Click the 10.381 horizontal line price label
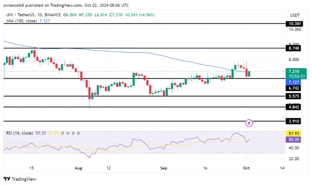 [x=294, y=24]
